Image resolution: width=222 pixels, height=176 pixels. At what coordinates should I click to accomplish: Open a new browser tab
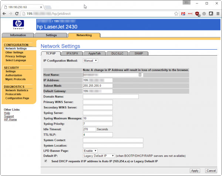pyautogui.click(x=48, y=7)
